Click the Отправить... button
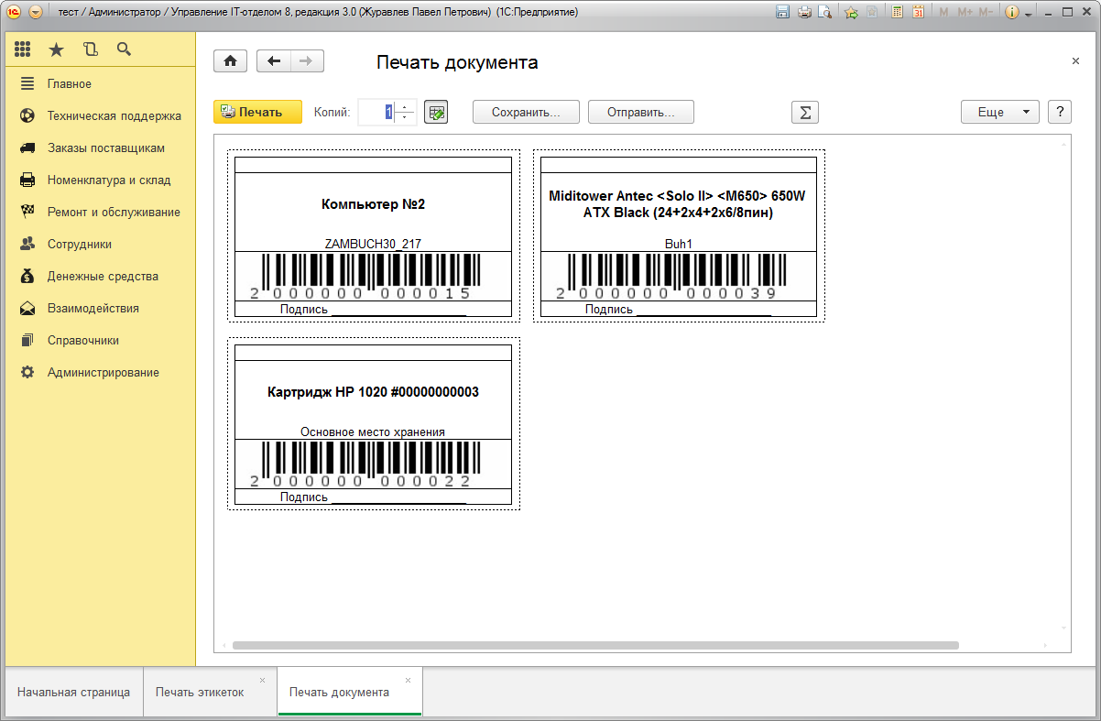Viewport: 1101px width, 721px height. tap(641, 112)
